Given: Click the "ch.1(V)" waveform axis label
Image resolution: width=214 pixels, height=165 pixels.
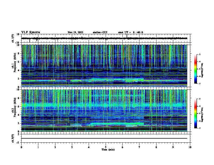Looking at the screenshot, I should (13, 38).
